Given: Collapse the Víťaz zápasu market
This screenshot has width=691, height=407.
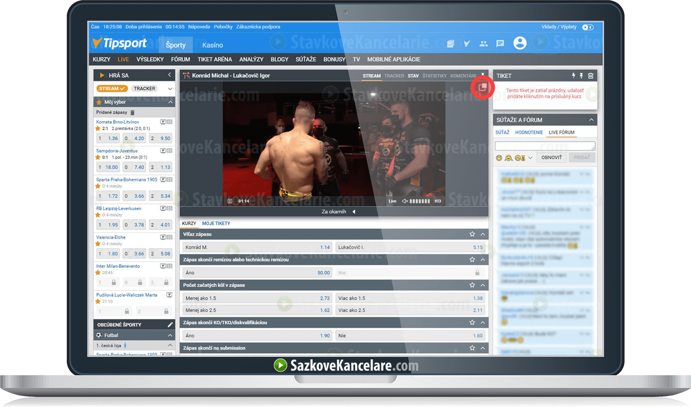Looking at the screenshot, I should (483, 234).
